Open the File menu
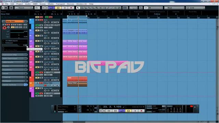 7,4
